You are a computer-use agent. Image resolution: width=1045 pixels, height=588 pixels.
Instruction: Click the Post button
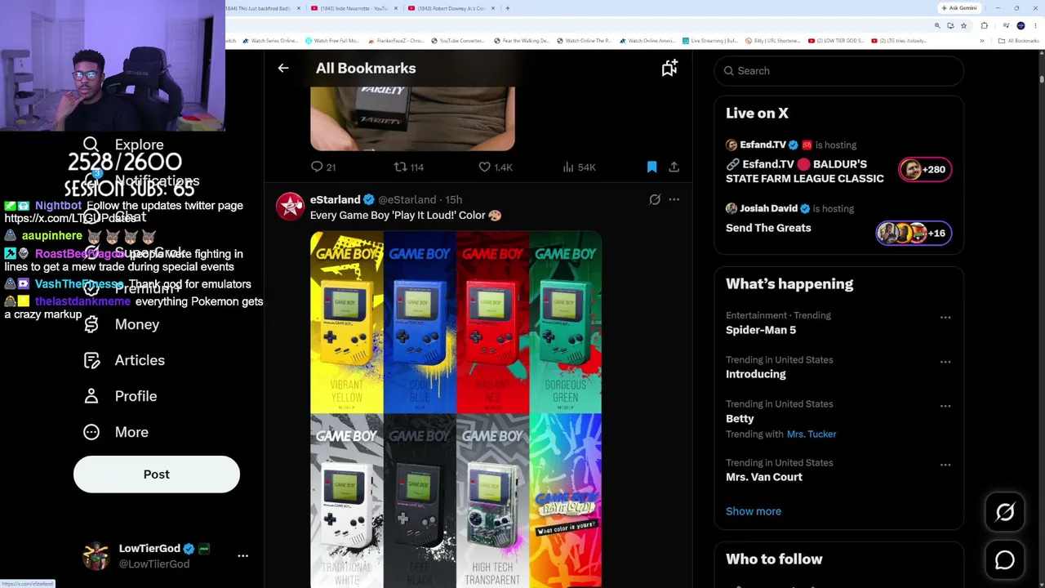pyautogui.click(x=157, y=474)
